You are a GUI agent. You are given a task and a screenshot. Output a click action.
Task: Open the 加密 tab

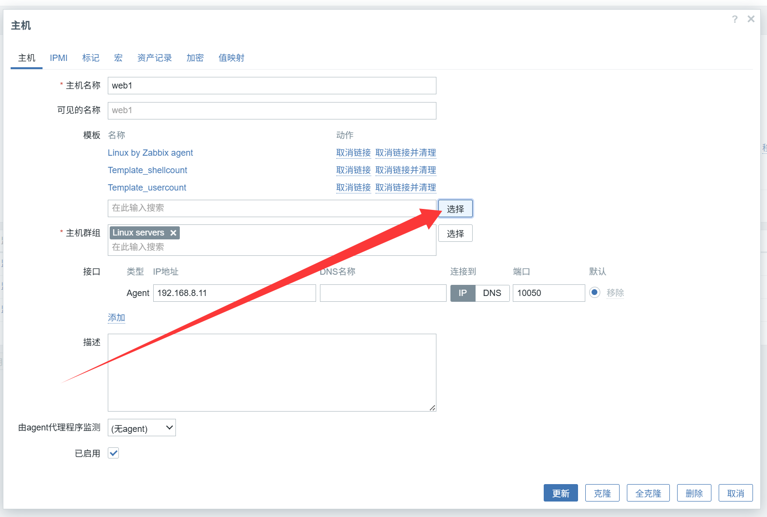coord(195,58)
